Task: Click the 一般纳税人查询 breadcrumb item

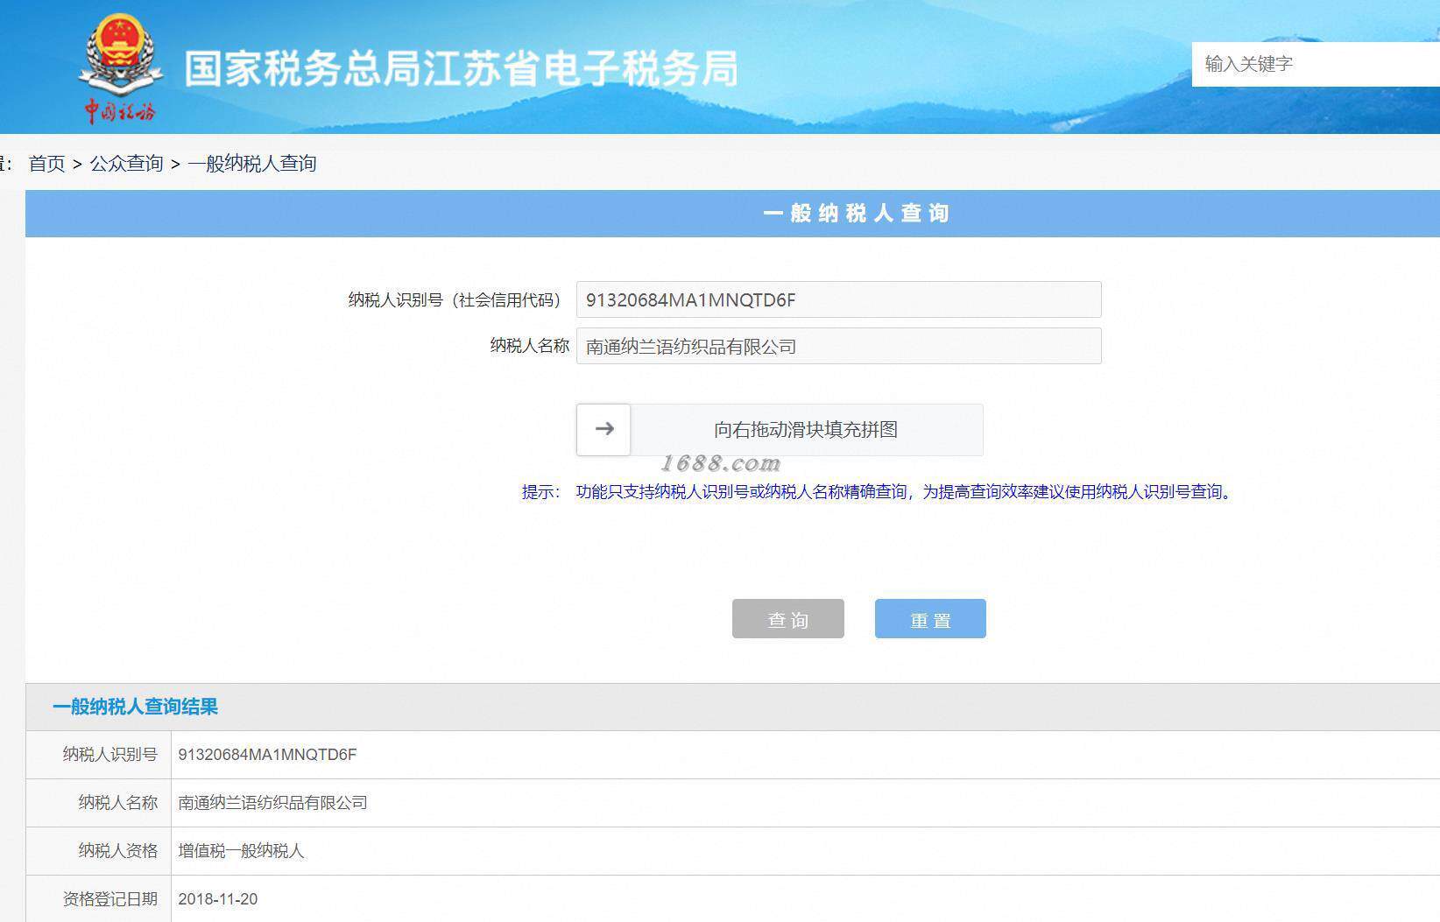Action: point(252,164)
